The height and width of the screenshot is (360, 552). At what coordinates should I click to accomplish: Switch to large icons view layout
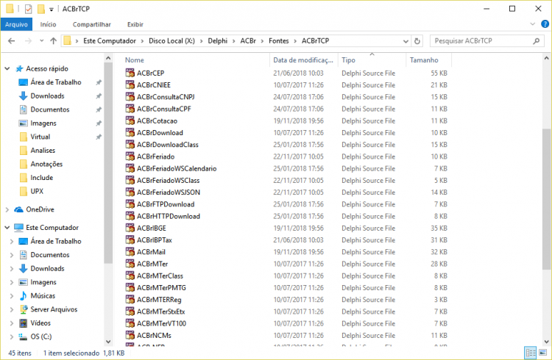click(542, 352)
